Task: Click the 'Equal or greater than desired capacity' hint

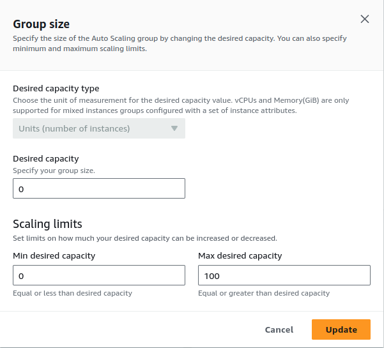Action: 264,293
